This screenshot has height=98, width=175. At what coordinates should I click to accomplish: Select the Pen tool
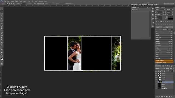pyautogui.click(x=2, y=43)
